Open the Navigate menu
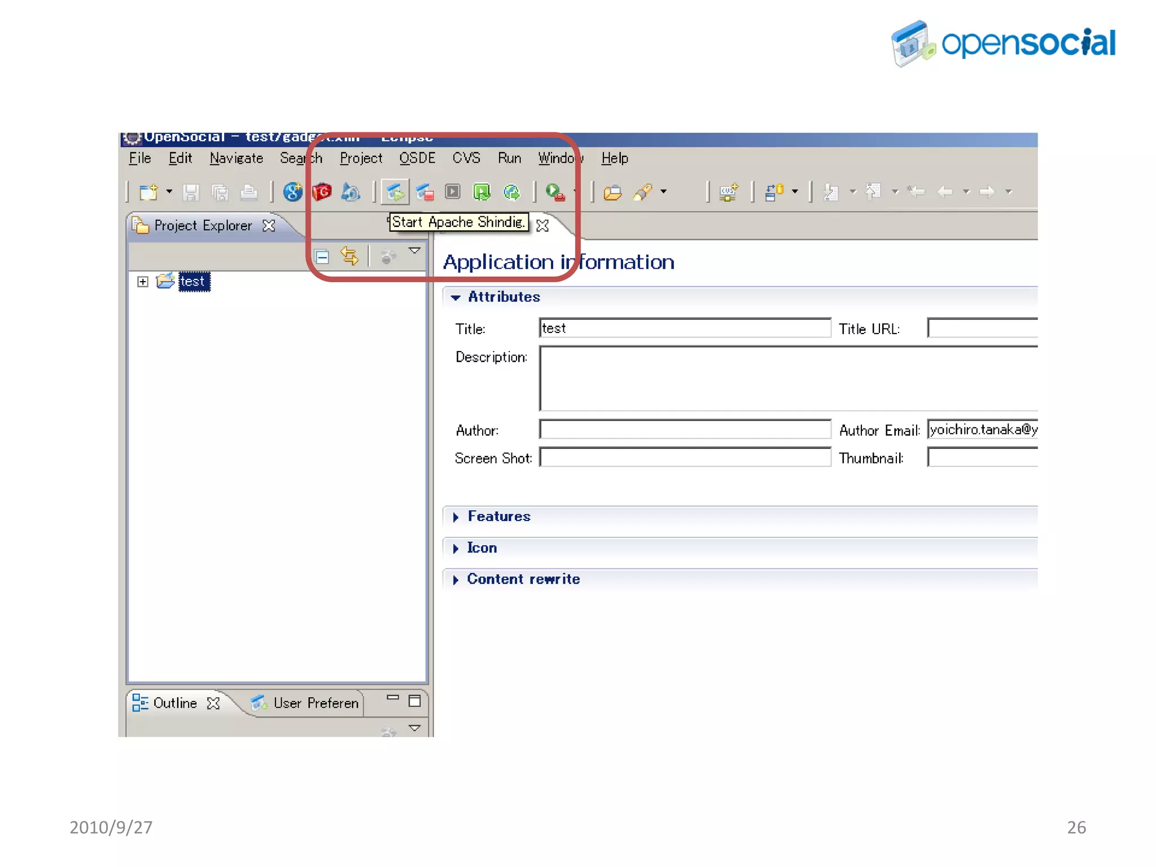Screen dimensions: 1156x867 pyautogui.click(x=236, y=159)
